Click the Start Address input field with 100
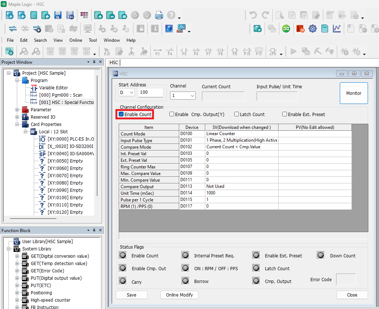The height and width of the screenshot is (309, 379). tap(150, 93)
